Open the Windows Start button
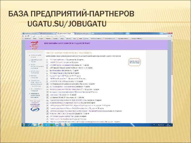191x143 pixels. click(x=24, y=125)
